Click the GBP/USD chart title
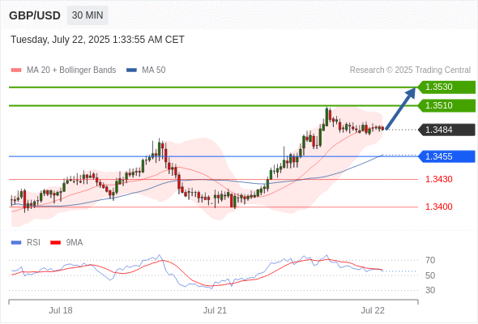 click(x=35, y=15)
